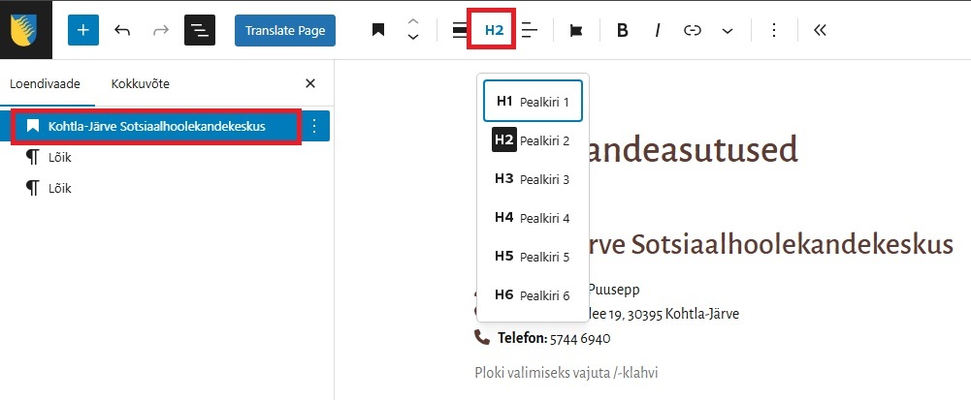The height and width of the screenshot is (400, 971).
Task: Open the text alignment options
Action: click(530, 30)
